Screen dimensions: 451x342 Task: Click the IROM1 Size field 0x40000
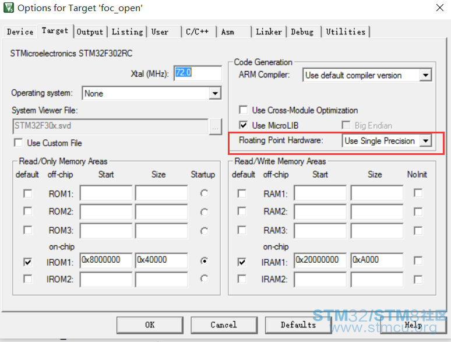[161, 260]
